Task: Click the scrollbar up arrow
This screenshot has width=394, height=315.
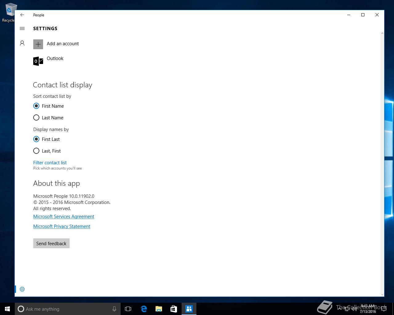Action: tap(382, 33)
